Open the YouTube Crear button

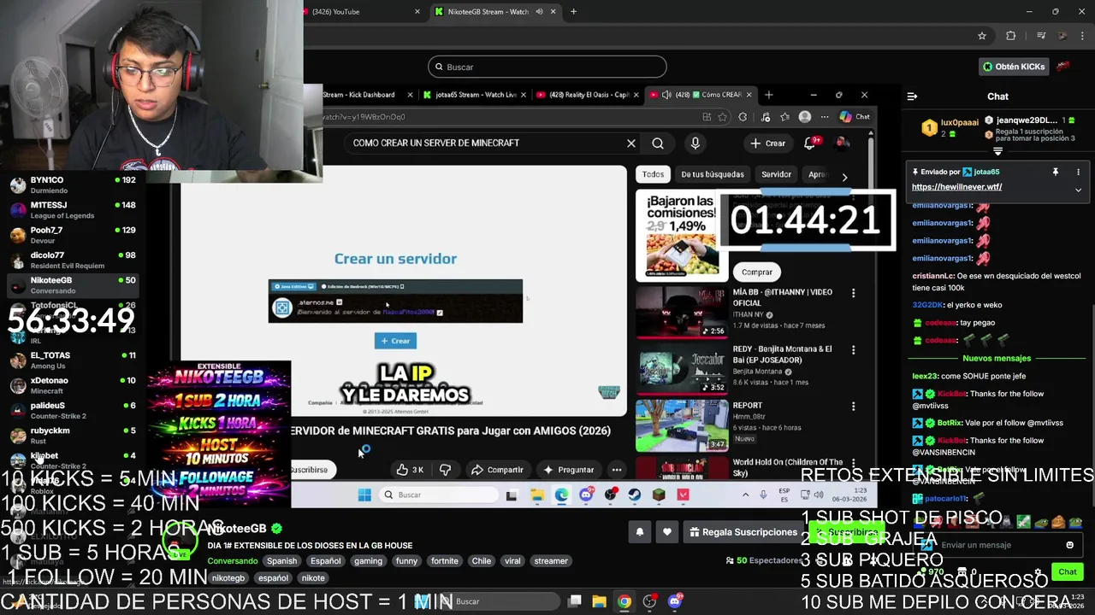click(767, 143)
